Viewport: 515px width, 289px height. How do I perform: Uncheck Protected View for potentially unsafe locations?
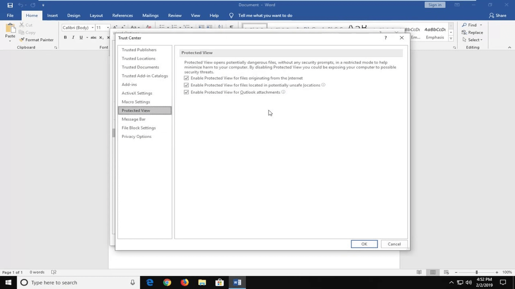[186, 85]
